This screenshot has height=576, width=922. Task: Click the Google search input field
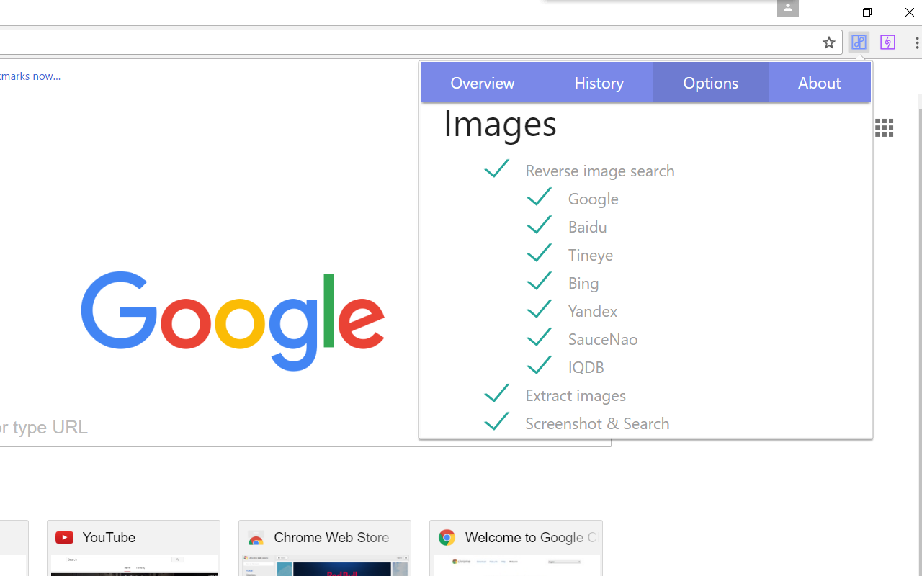pos(303,427)
